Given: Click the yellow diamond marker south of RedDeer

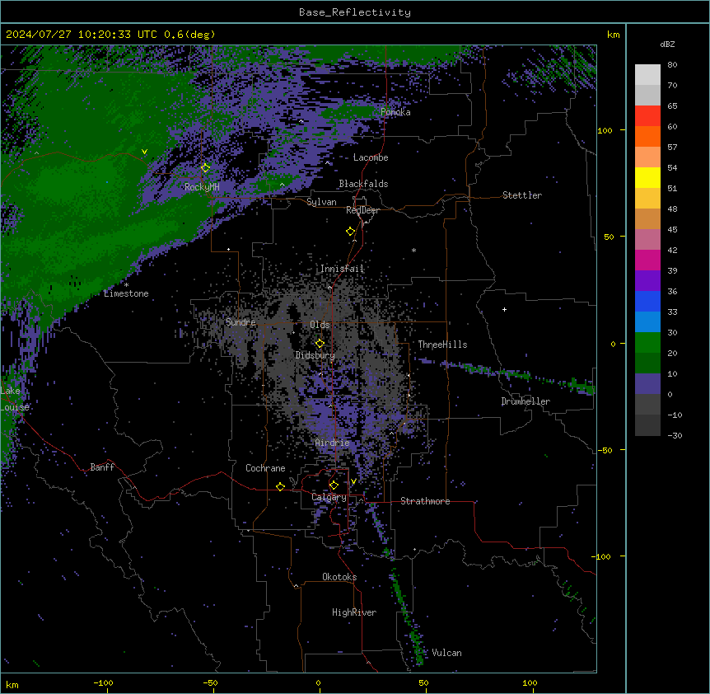Looking at the screenshot, I should [351, 232].
